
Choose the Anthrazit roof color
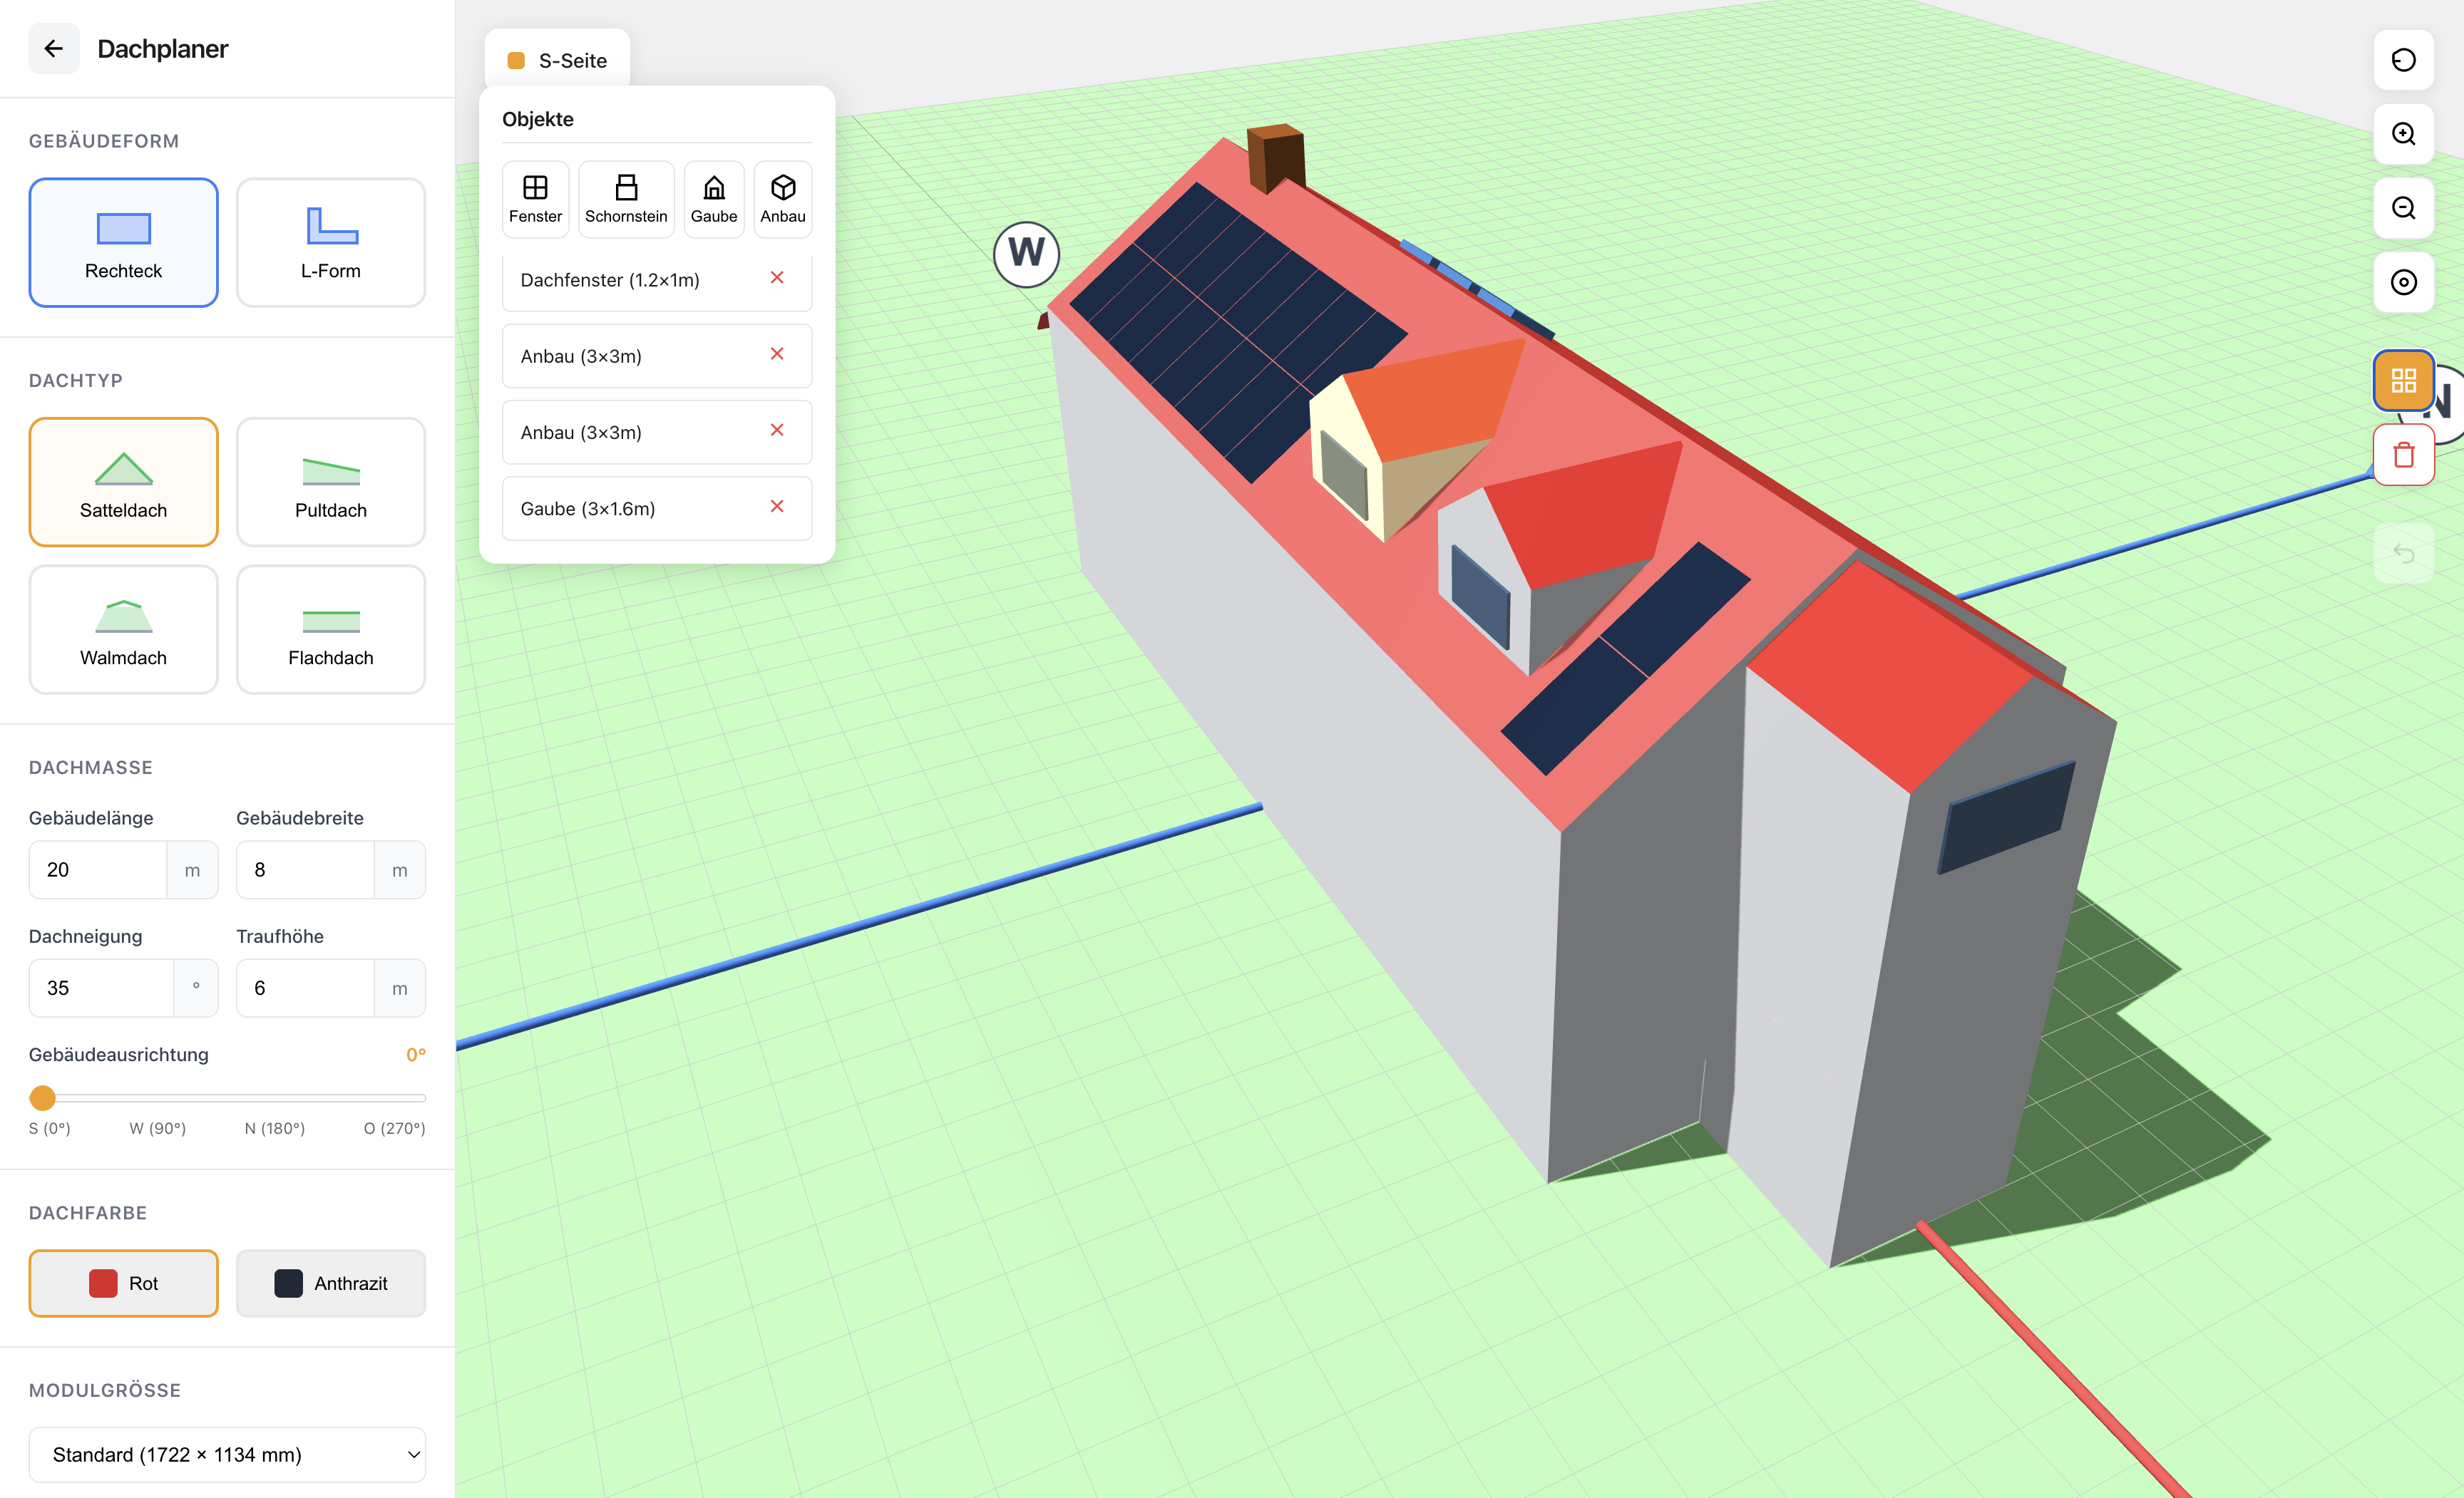click(330, 1283)
